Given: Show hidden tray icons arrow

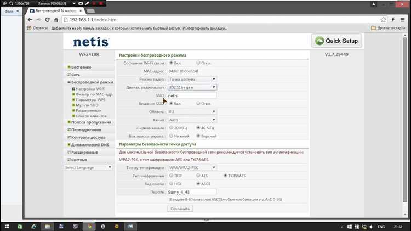Looking at the screenshot, I should pos(342,227).
